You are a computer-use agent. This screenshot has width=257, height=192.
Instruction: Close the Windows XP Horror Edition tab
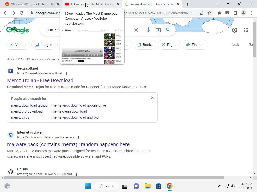point(58,4)
